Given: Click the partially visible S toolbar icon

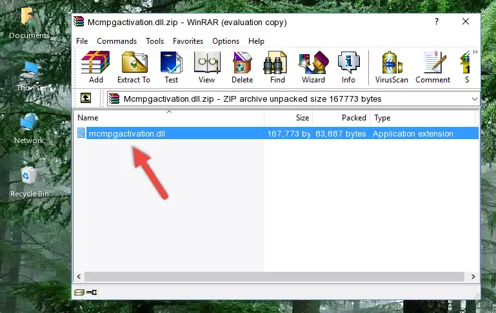Looking at the screenshot, I should (x=466, y=67).
